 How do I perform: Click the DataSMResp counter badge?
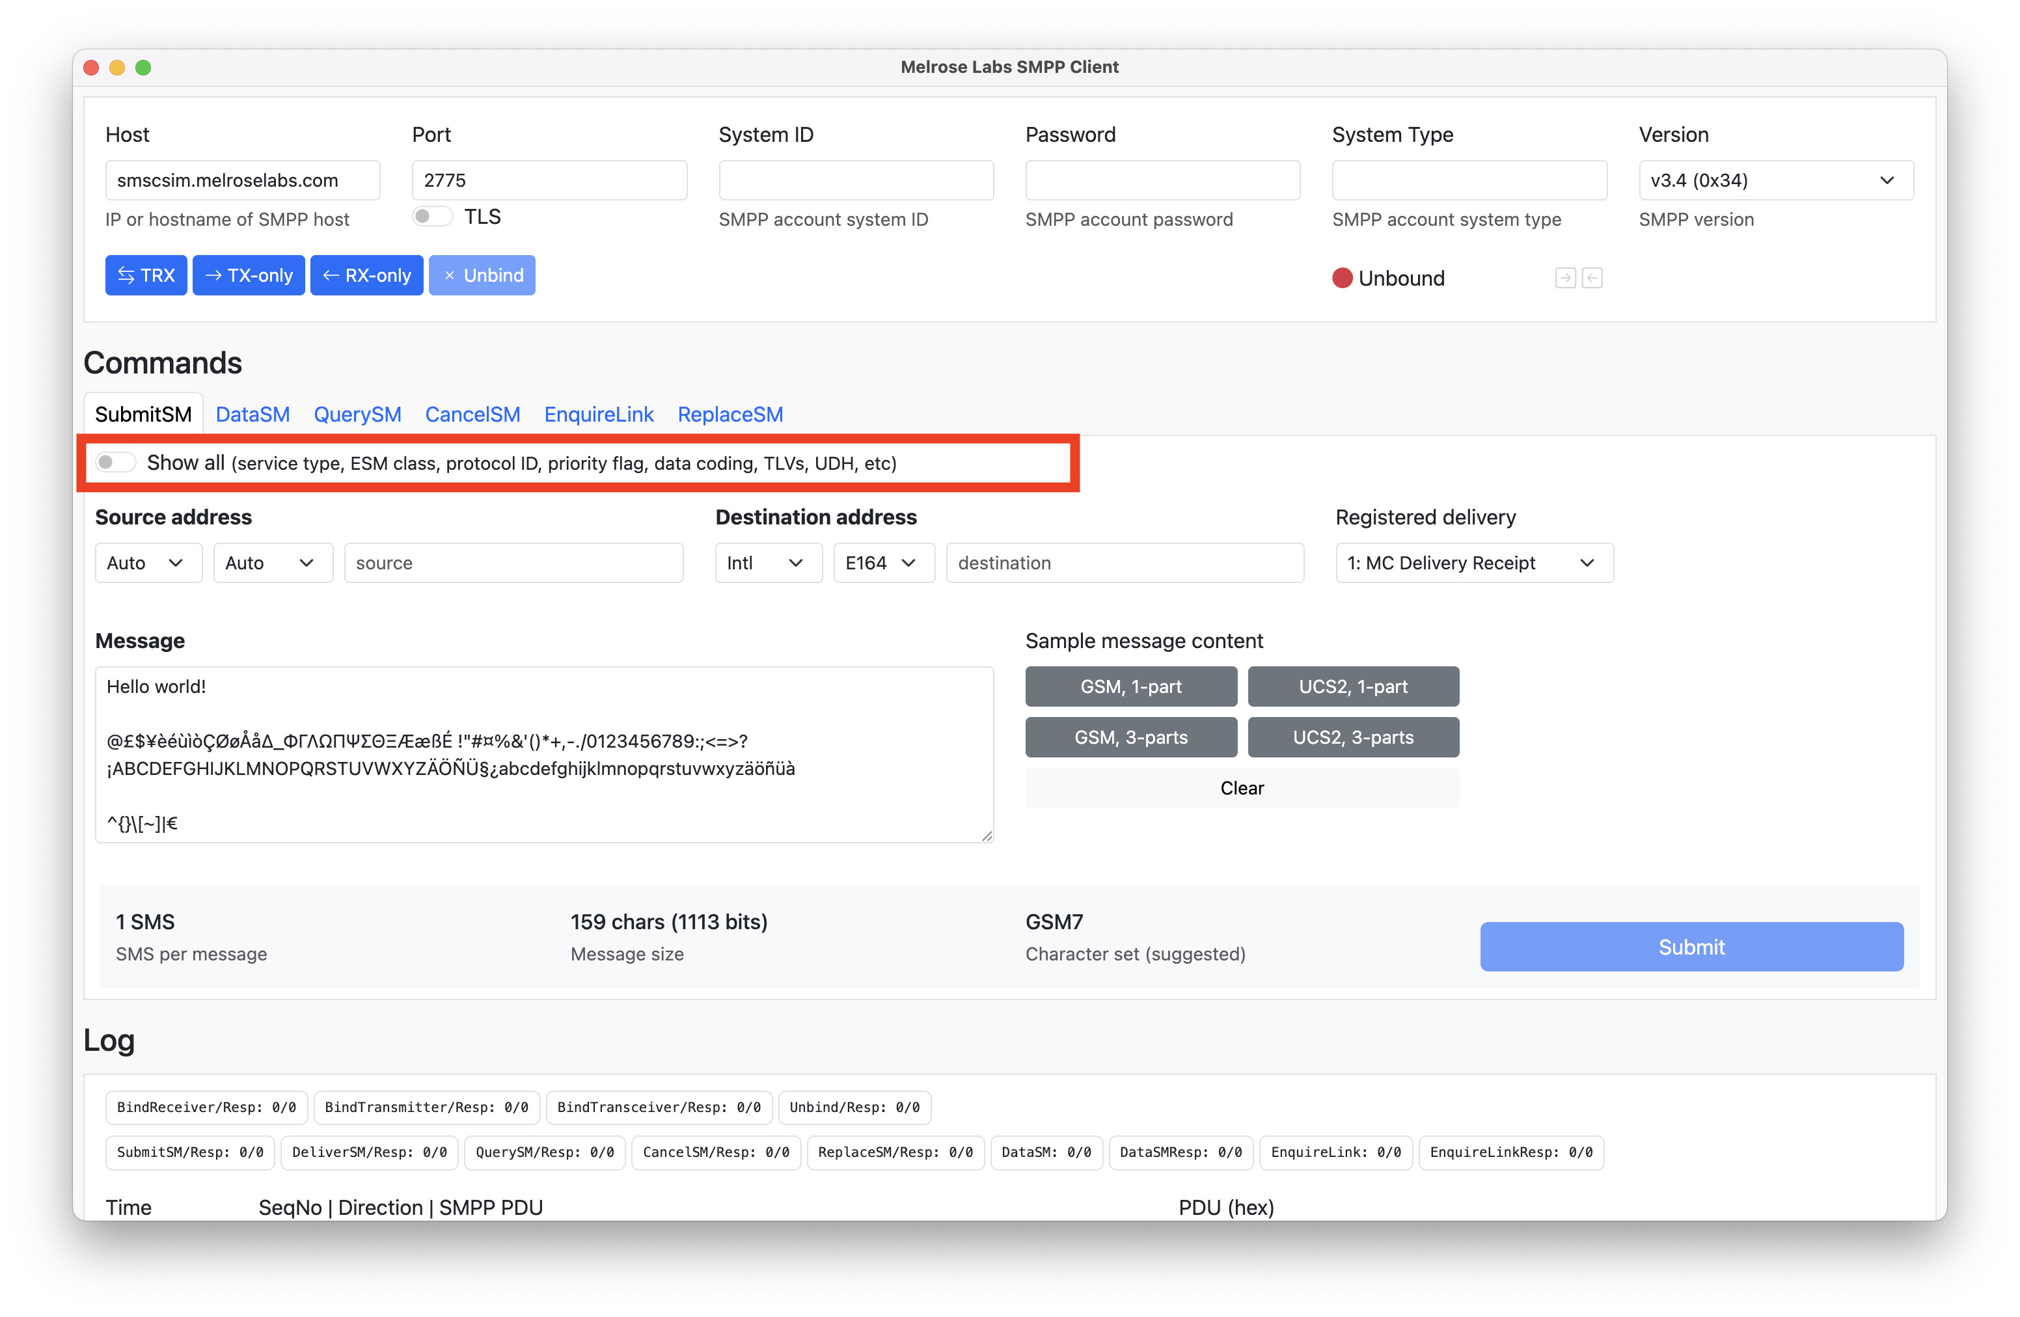(1181, 1152)
